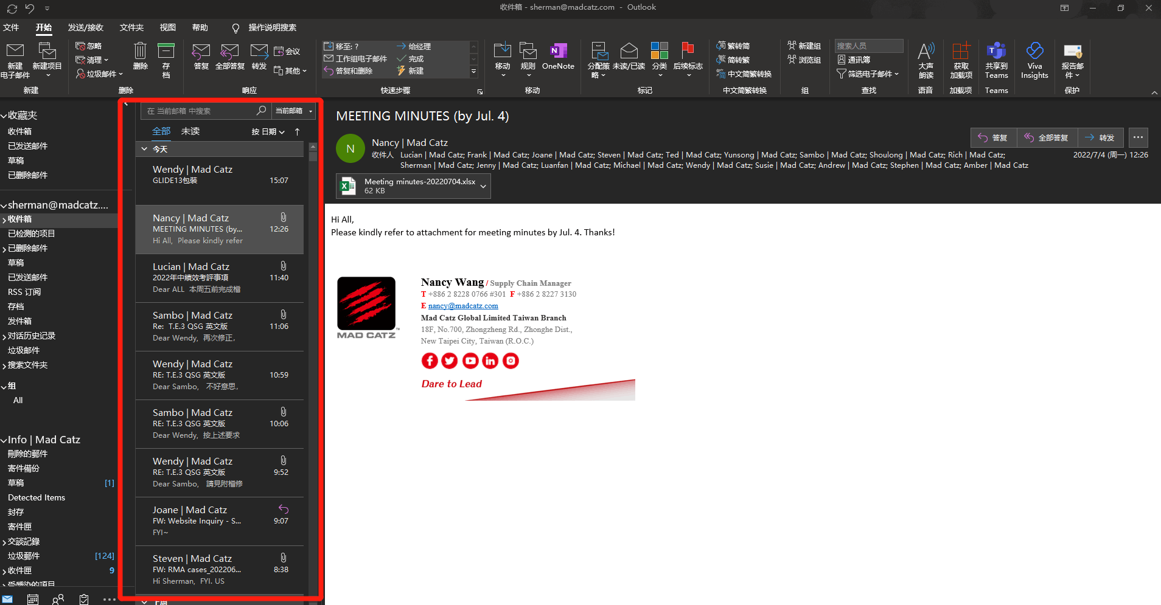Switch to the View (视图) ribbon tab
This screenshot has height=605, width=1161.
167,27
